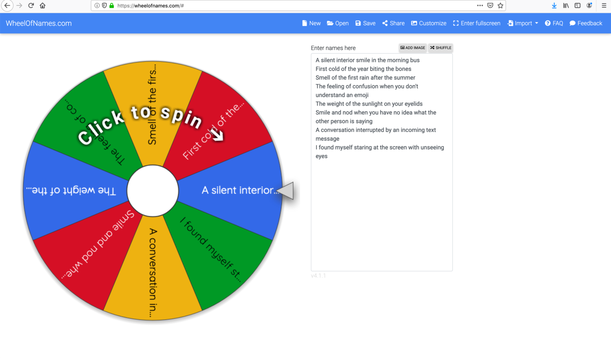
Task: Open a saved wheel
Action: coord(338,23)
